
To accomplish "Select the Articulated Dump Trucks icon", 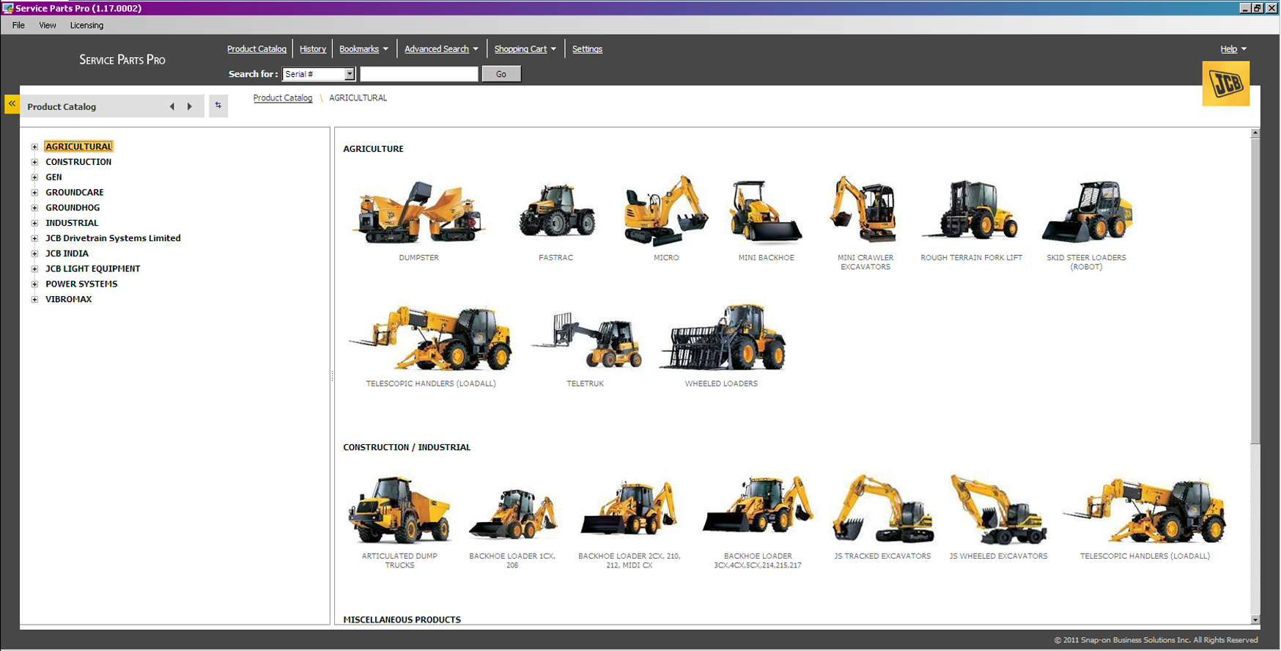I will tap(399, 510).
